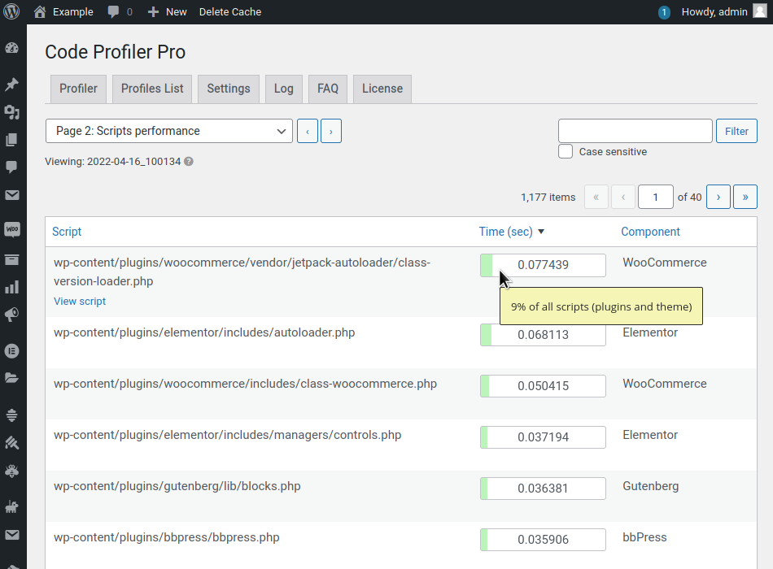This screenshot has width=773, height=569.
Task: Click the help icon beside profile name
Action: coord(189,162)
